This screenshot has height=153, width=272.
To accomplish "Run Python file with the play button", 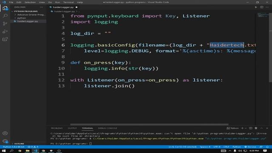I will [x=256, y=7].
